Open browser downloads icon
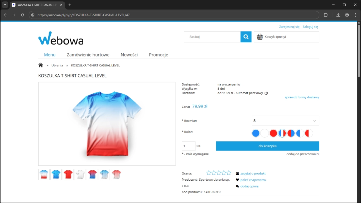Image resolution: width=361 pixels, height=203 pixels. (338, 15)
